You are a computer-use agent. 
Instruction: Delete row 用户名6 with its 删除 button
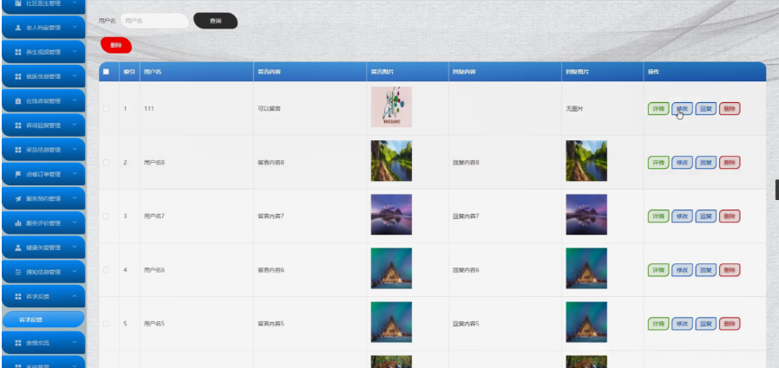(x=730, y=270)
